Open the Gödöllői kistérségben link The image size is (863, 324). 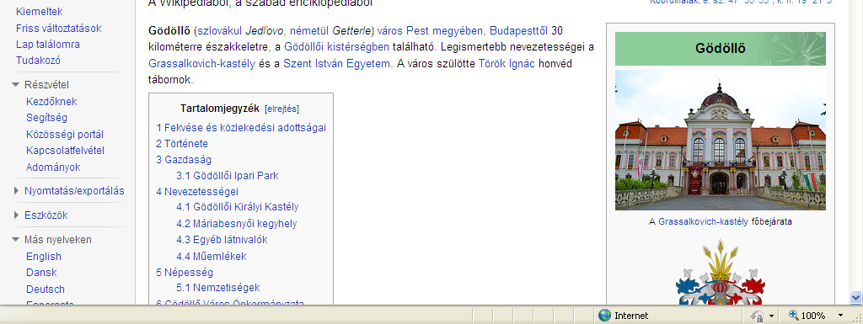click(x=337, y=46)
